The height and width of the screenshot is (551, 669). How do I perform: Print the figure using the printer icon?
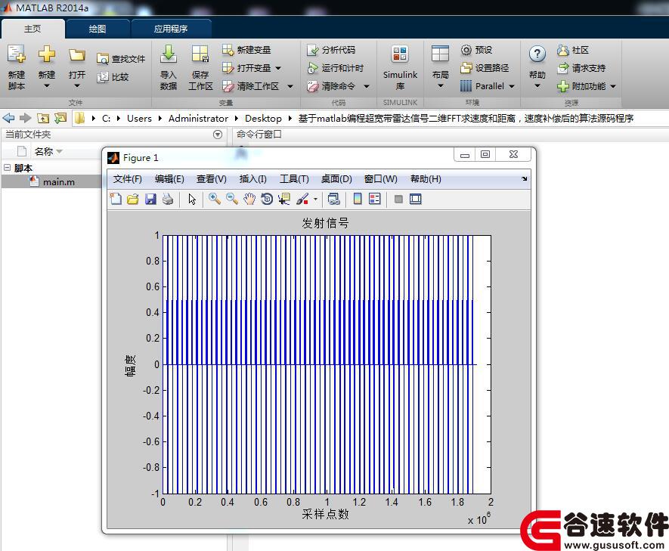pyautogui.click(x=168, y=200)
